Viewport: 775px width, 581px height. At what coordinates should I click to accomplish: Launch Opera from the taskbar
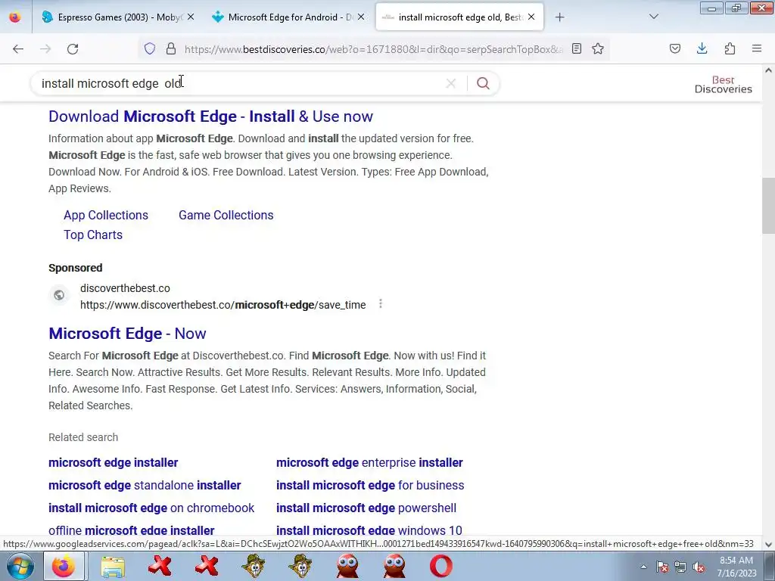tap(441, 566)
